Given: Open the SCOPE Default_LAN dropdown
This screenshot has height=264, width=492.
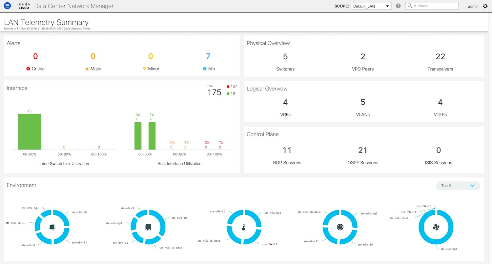Looking at the screenshot, I should (x=371, y=6).
